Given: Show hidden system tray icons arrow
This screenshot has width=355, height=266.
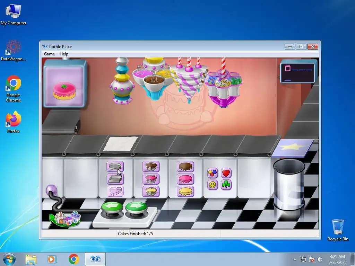Looking at the screenshot, I should click(295, 259).
